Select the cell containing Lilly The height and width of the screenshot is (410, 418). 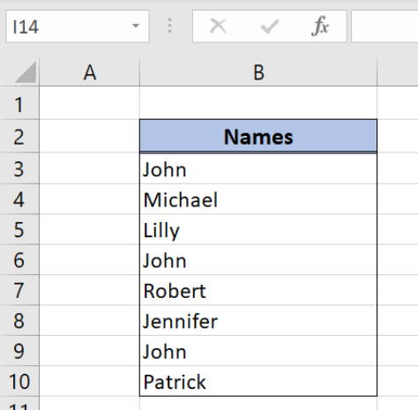pos(258,229)
